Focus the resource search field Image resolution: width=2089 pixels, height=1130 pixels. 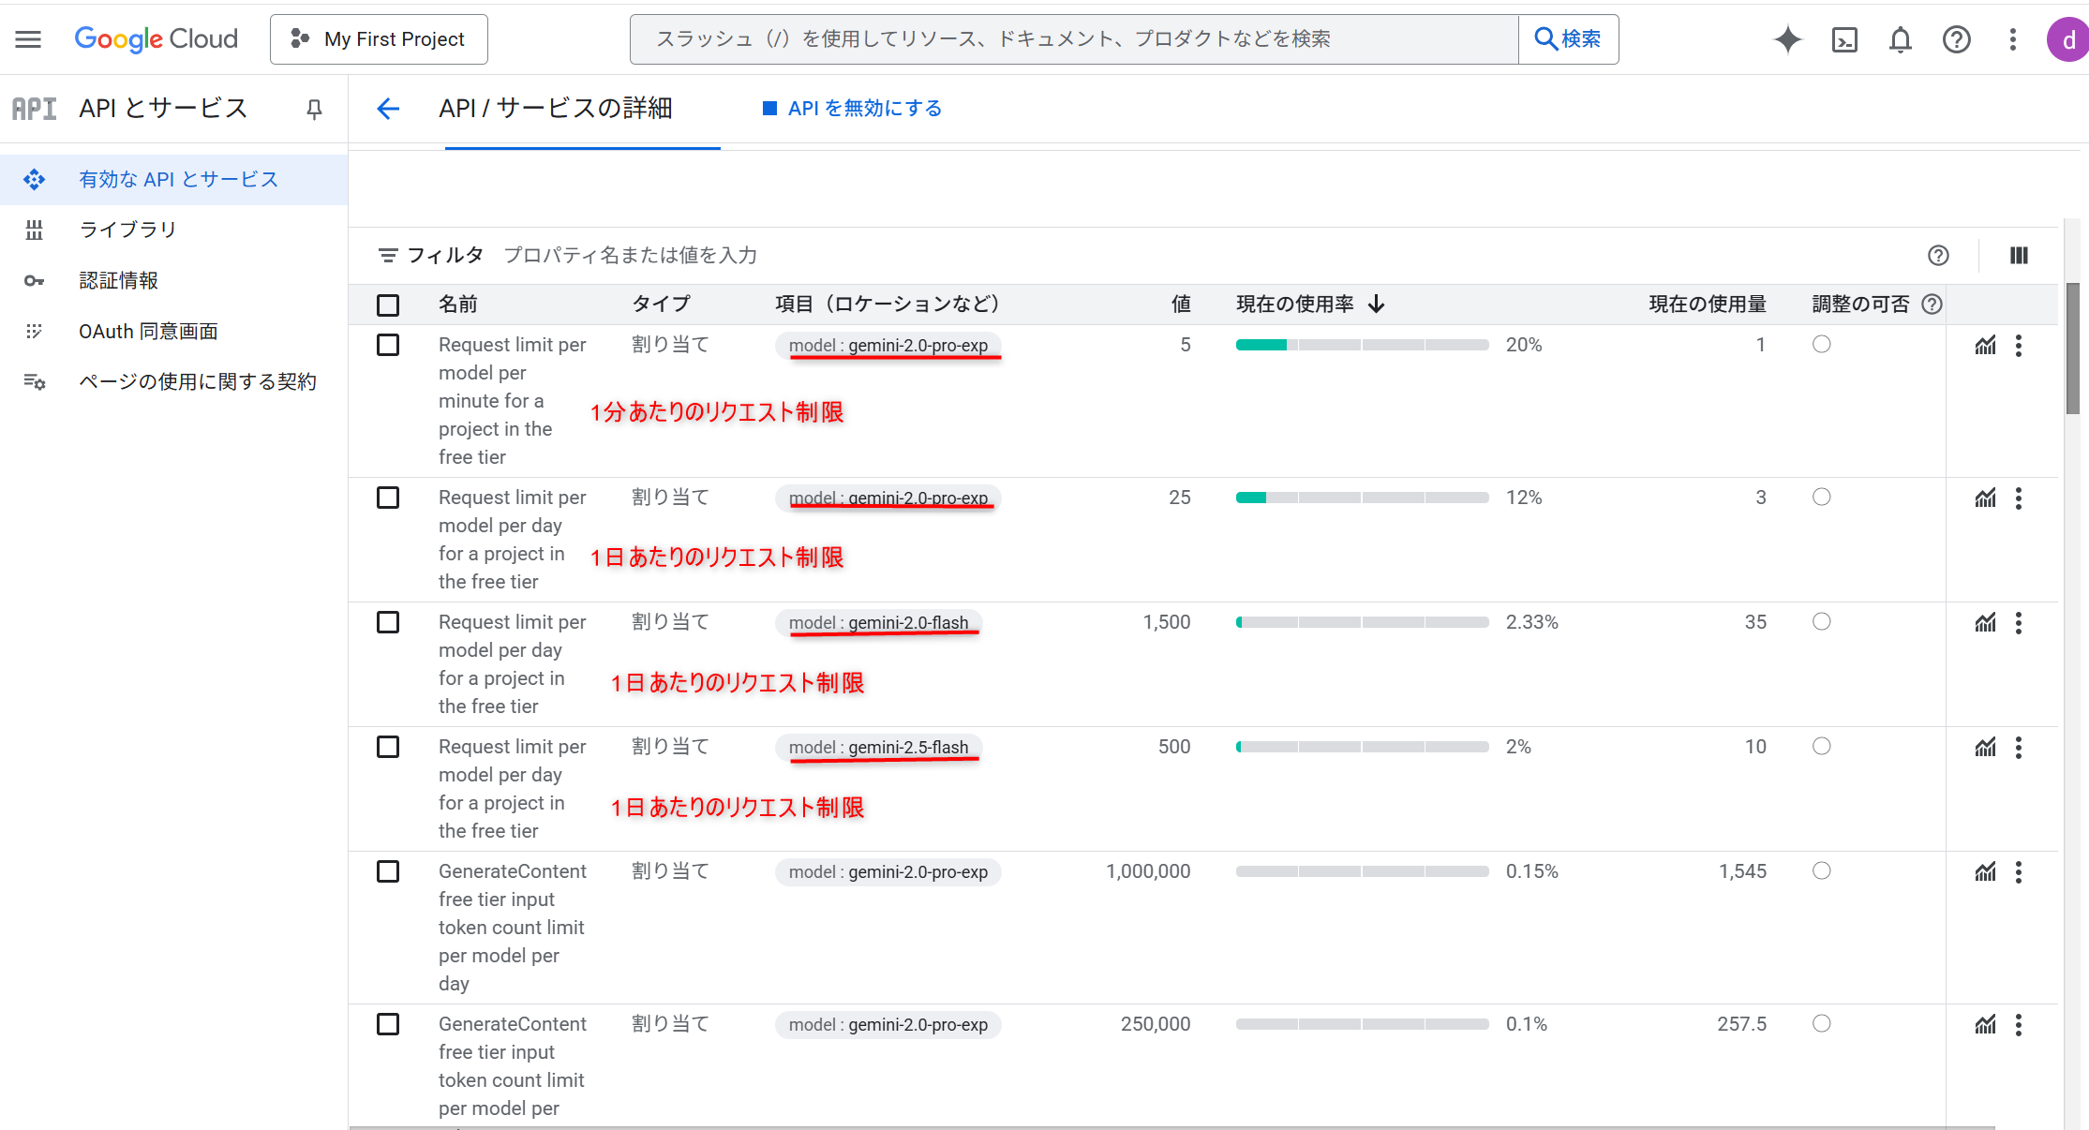pyautogui.click(x=1074, y=39)
